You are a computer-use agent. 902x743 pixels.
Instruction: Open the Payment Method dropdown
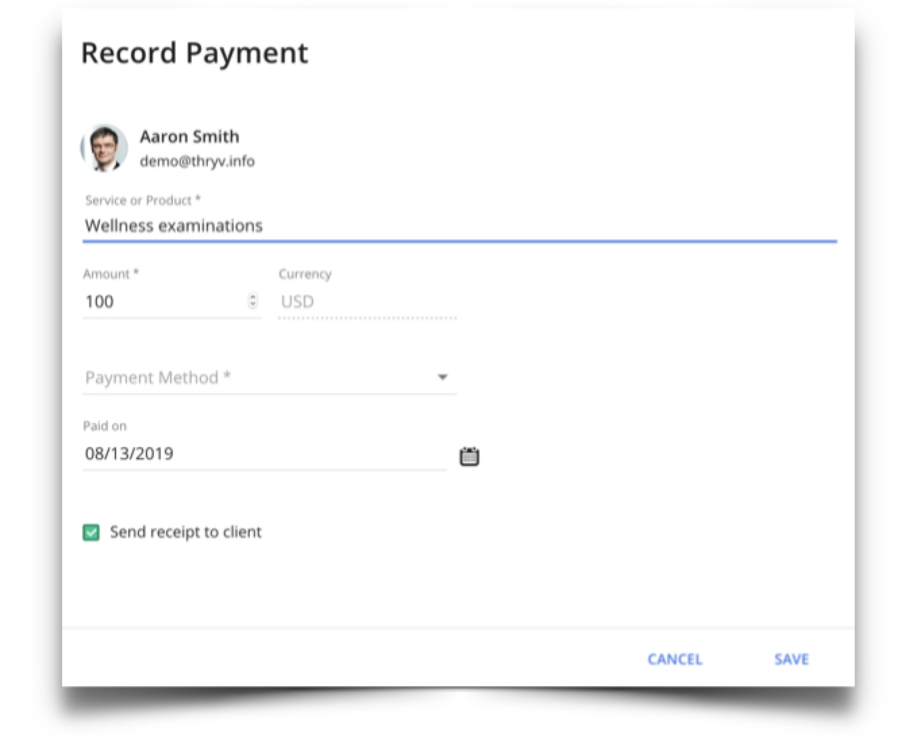tap(270, 378)
